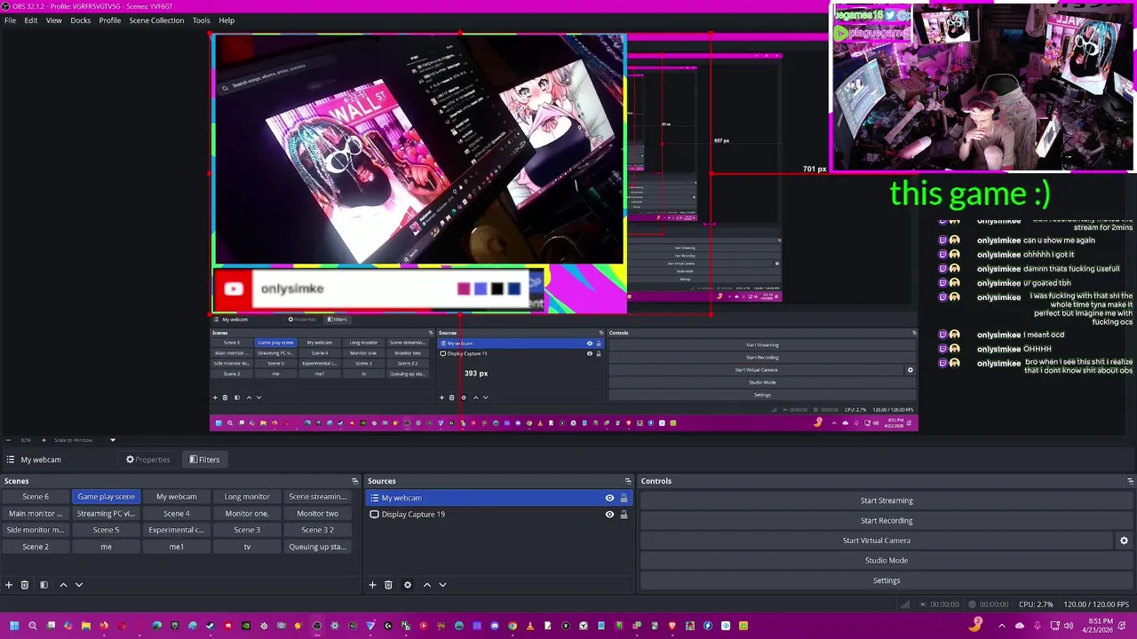Switch to the Long monitor scene
Screen dimensions: 1137x639
pyautogui.click(x=247, y=497)
